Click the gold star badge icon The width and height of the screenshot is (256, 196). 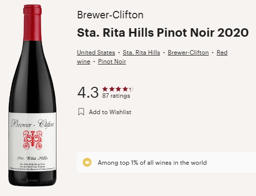[x=87, y=162]
